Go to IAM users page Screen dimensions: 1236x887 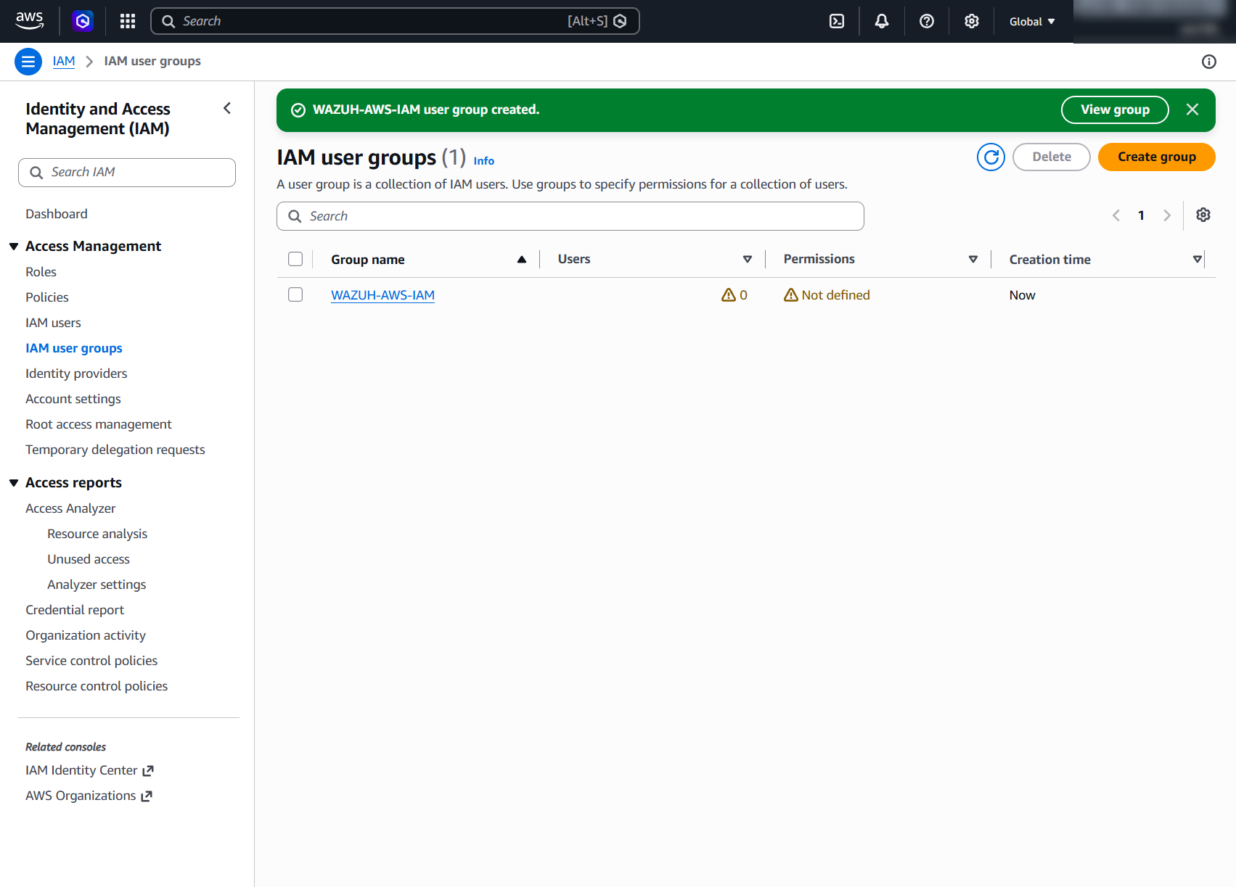point(53,323)
